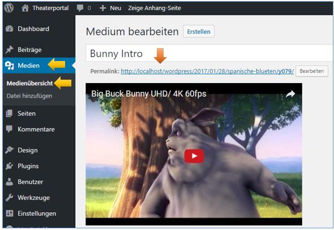Click the Benutzer person icon

tap(10, 182)
